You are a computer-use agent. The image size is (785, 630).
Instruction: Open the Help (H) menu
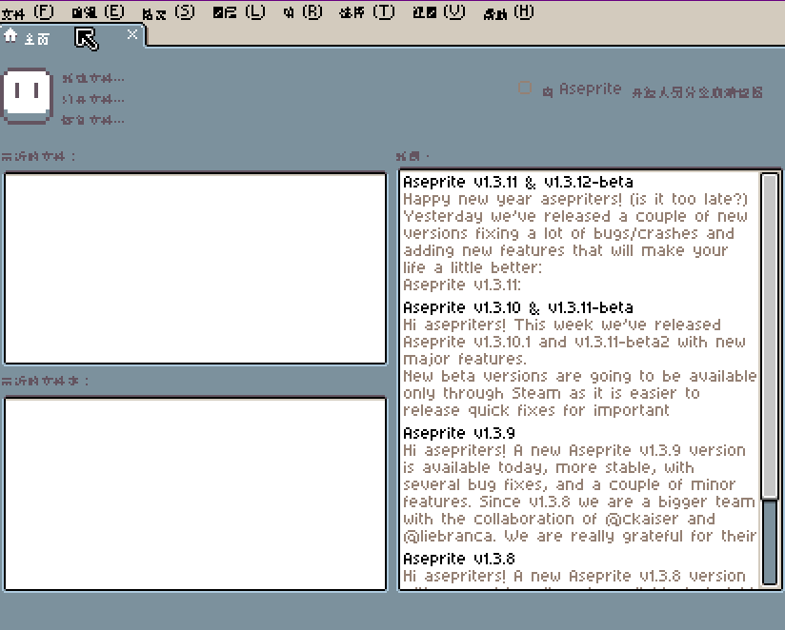[509, 11]
